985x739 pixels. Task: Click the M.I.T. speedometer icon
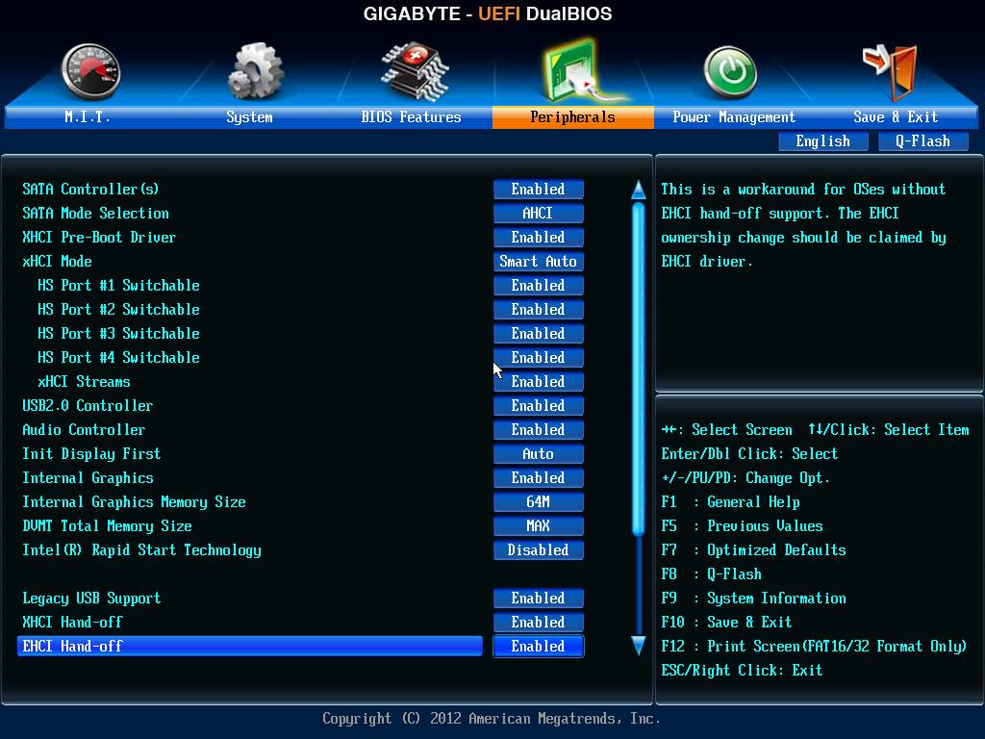pyautogui.click(x=90, y=71)
